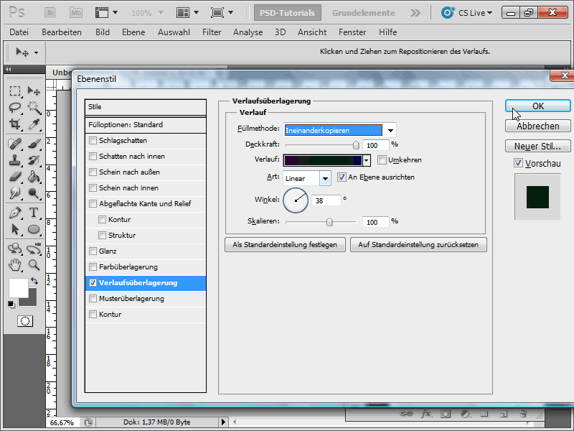Reset default foreground and background colors
This screenshot has height=431, width=574.
coord(11,304)
